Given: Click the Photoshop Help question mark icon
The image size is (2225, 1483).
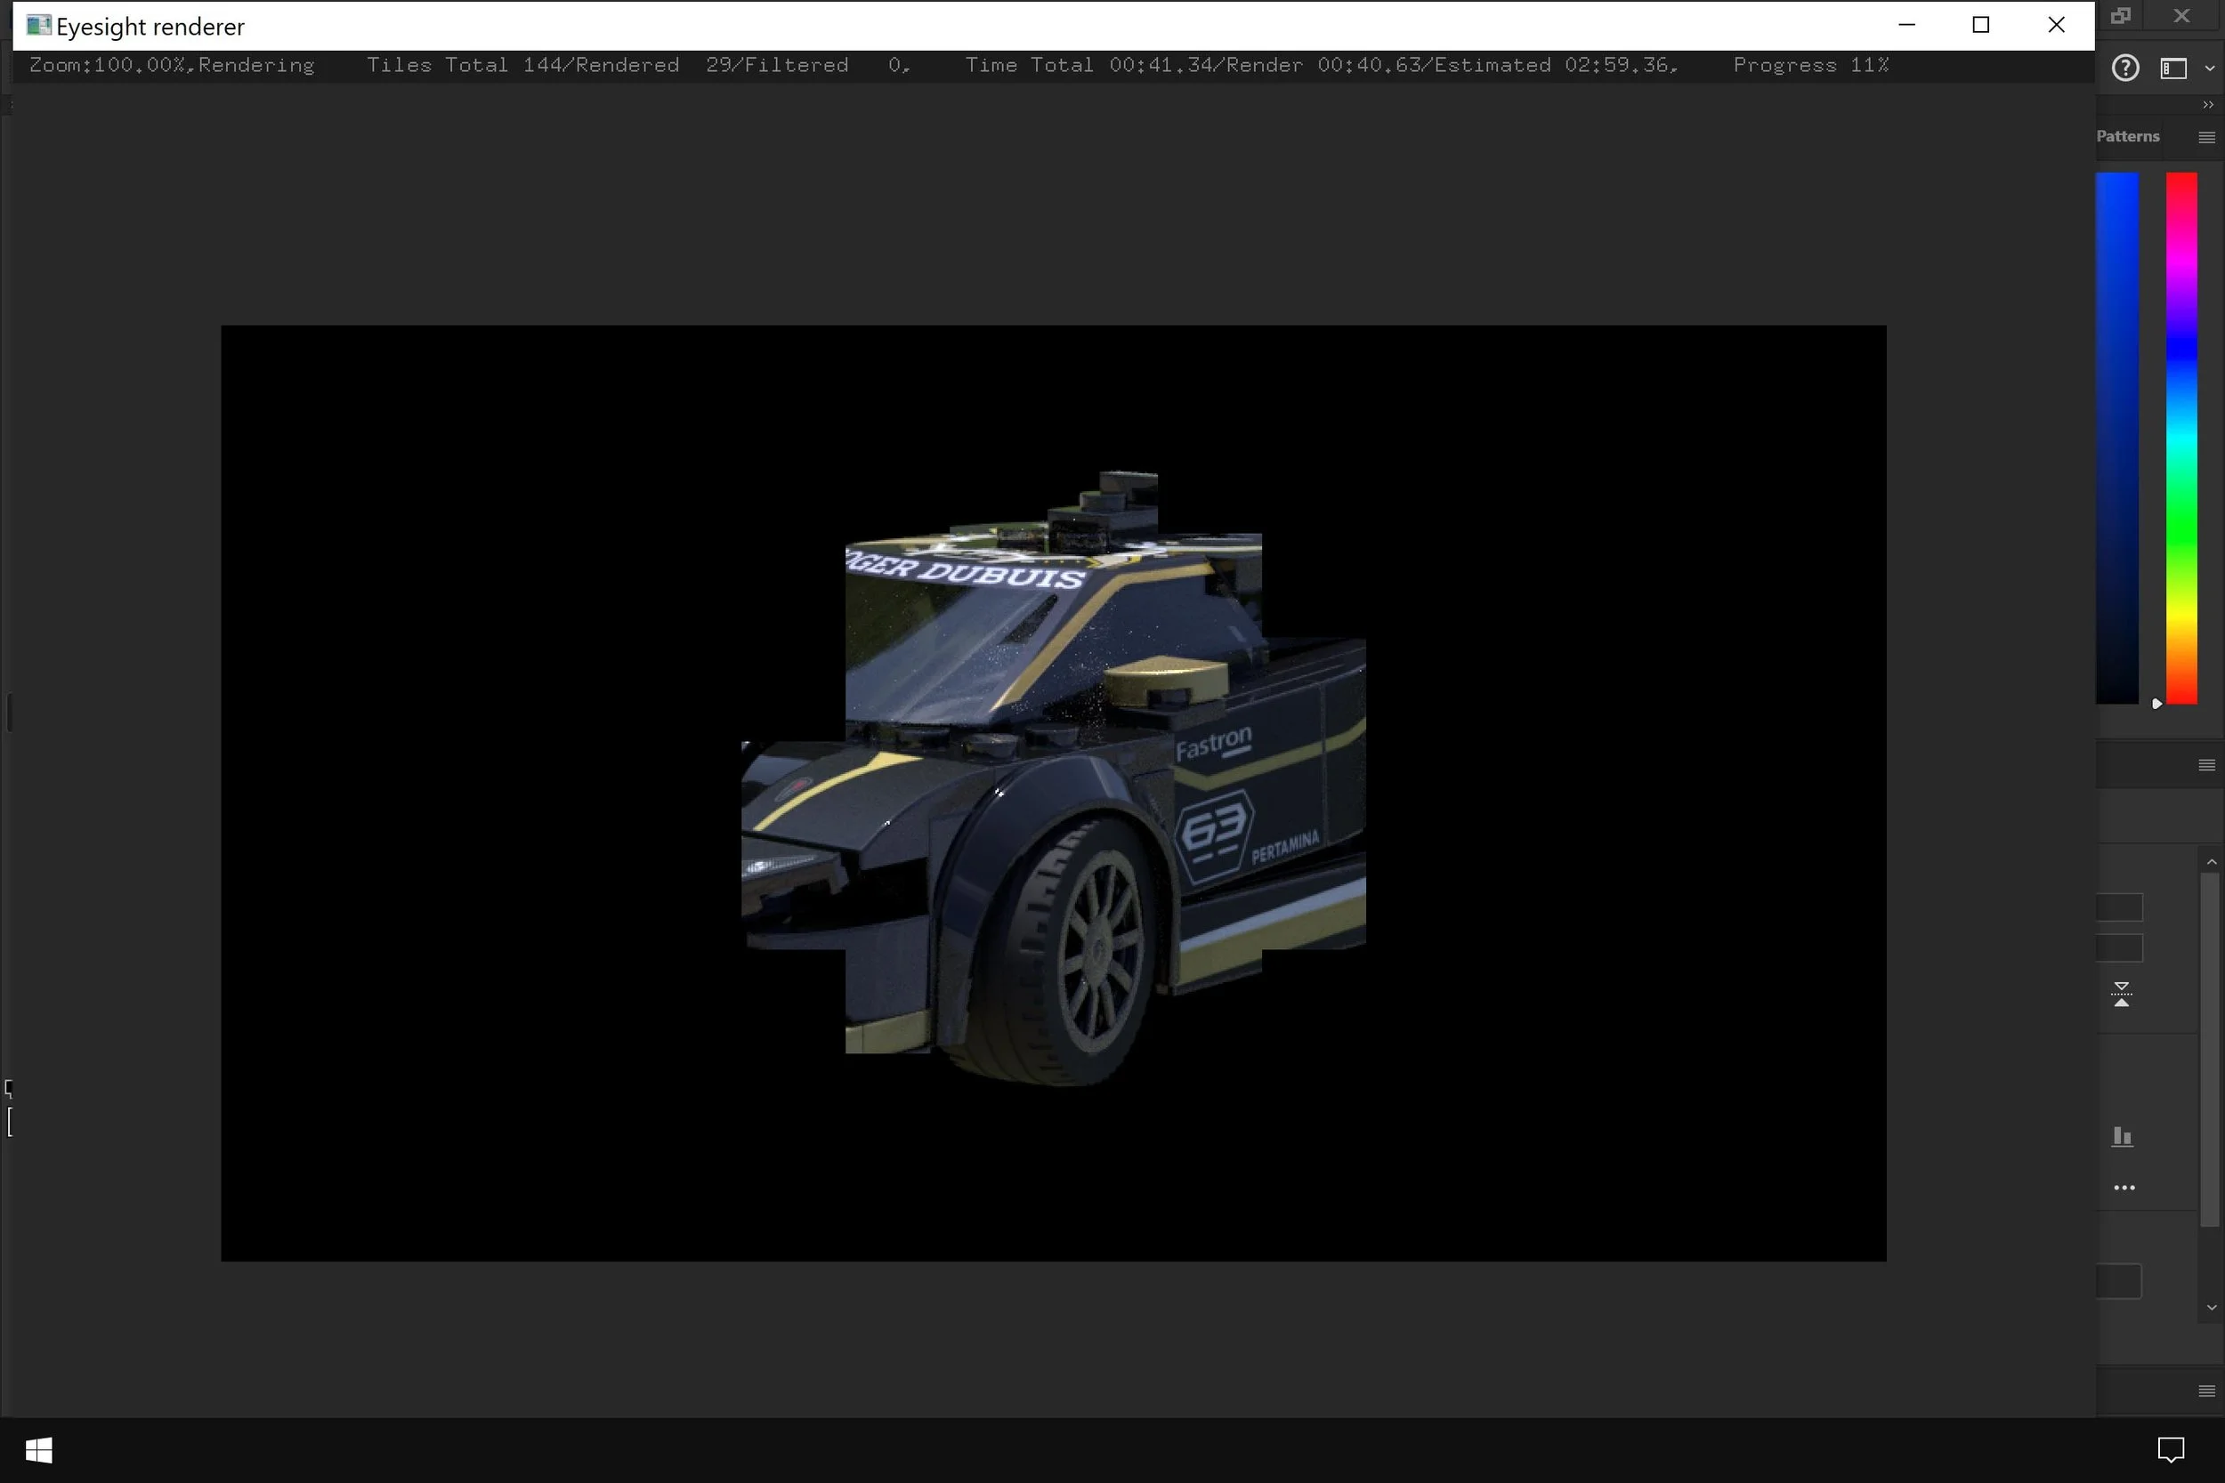Looking at the screenshot, I should click(2124, 69).
